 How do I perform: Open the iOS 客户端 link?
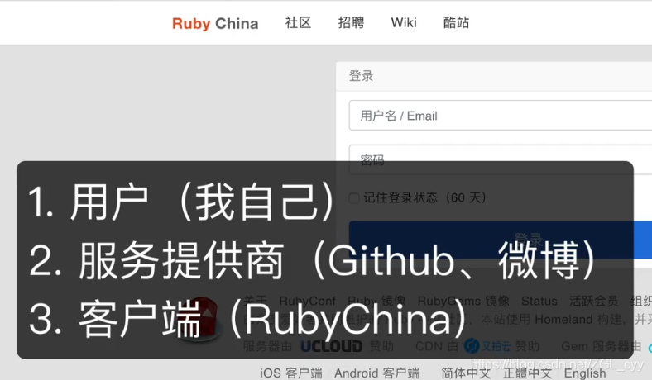291,373
